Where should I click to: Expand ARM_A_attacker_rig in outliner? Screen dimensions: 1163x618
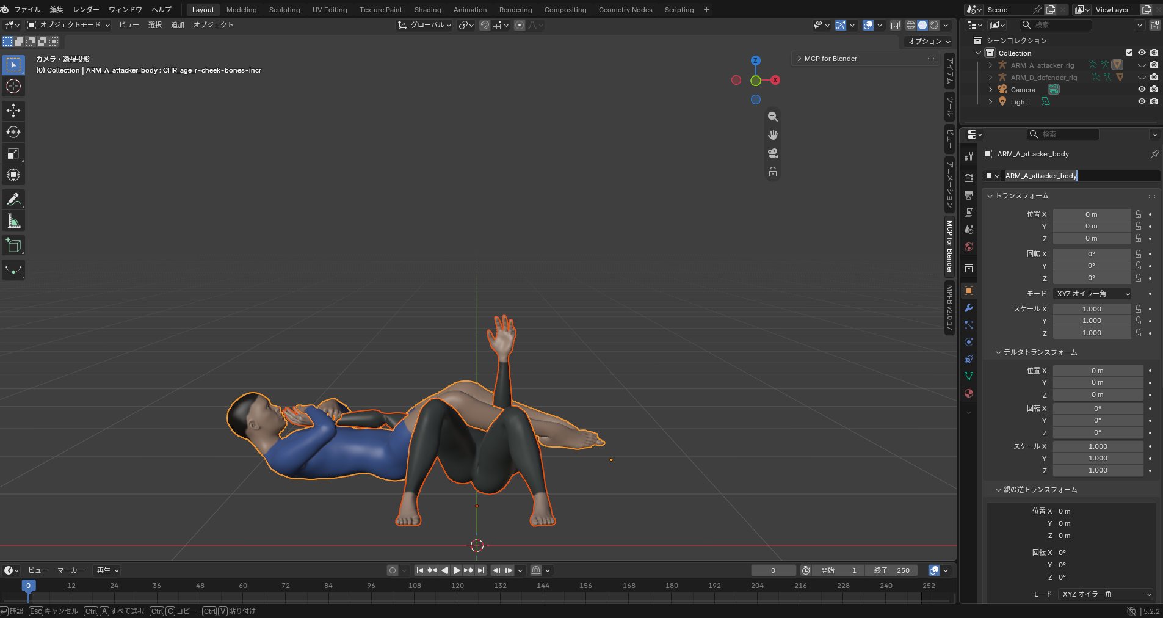(x=990, y=65)
